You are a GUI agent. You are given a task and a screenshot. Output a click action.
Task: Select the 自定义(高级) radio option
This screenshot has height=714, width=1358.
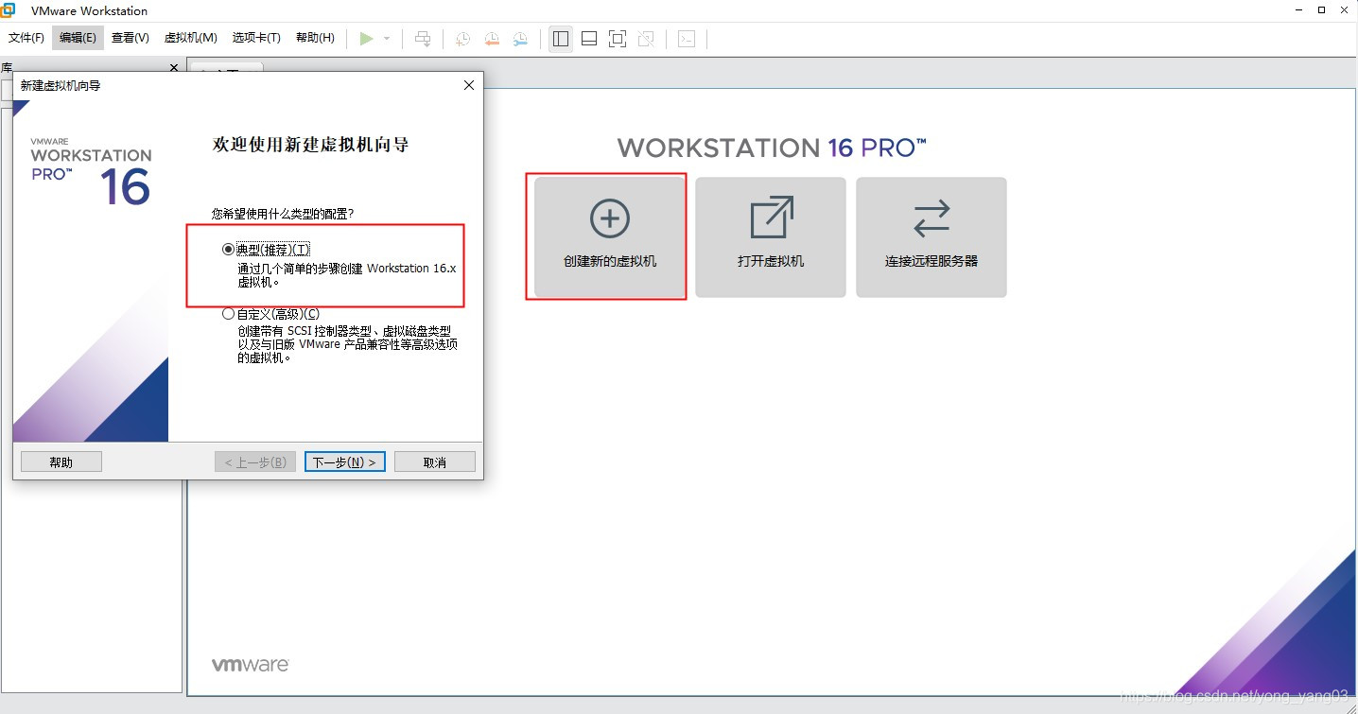coord(228,314)
